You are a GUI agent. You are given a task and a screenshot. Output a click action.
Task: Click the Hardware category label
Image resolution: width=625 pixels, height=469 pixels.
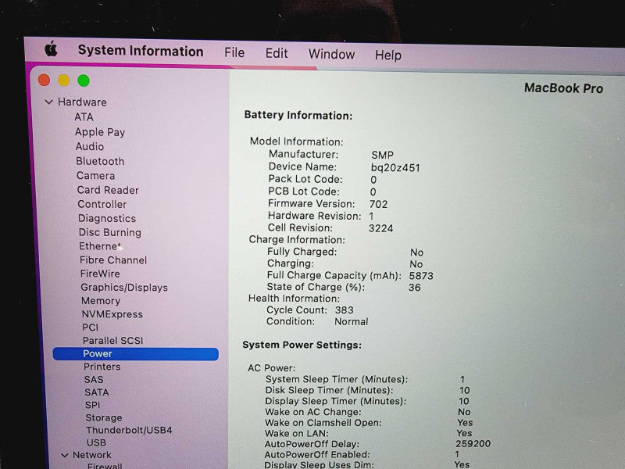coord(82,102)
